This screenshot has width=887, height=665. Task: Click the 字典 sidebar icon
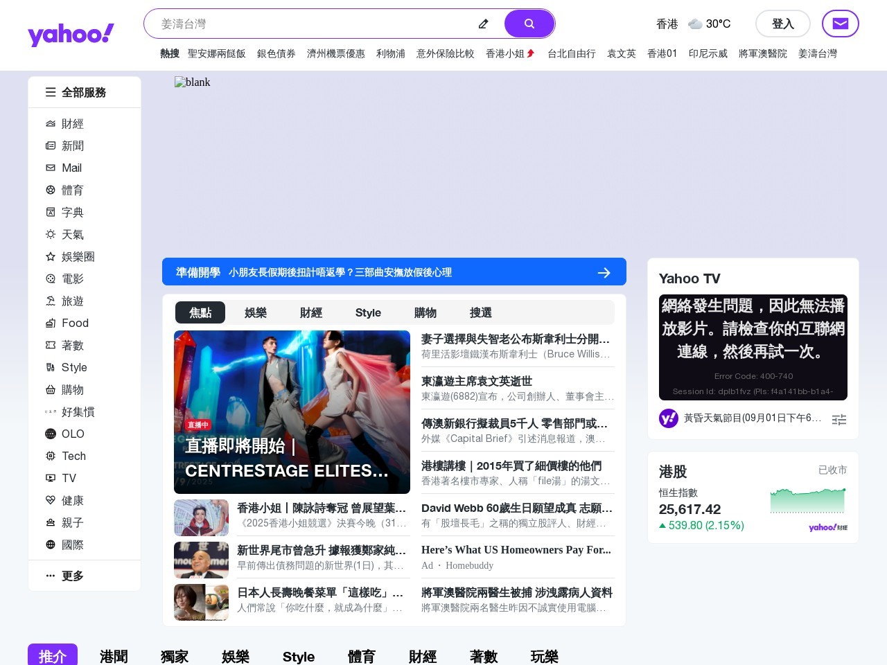51,213
